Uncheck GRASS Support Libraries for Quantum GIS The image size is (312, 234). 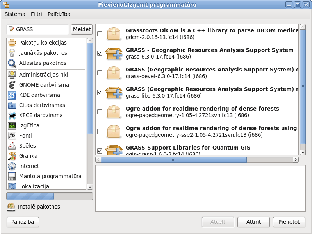point(100,151)
